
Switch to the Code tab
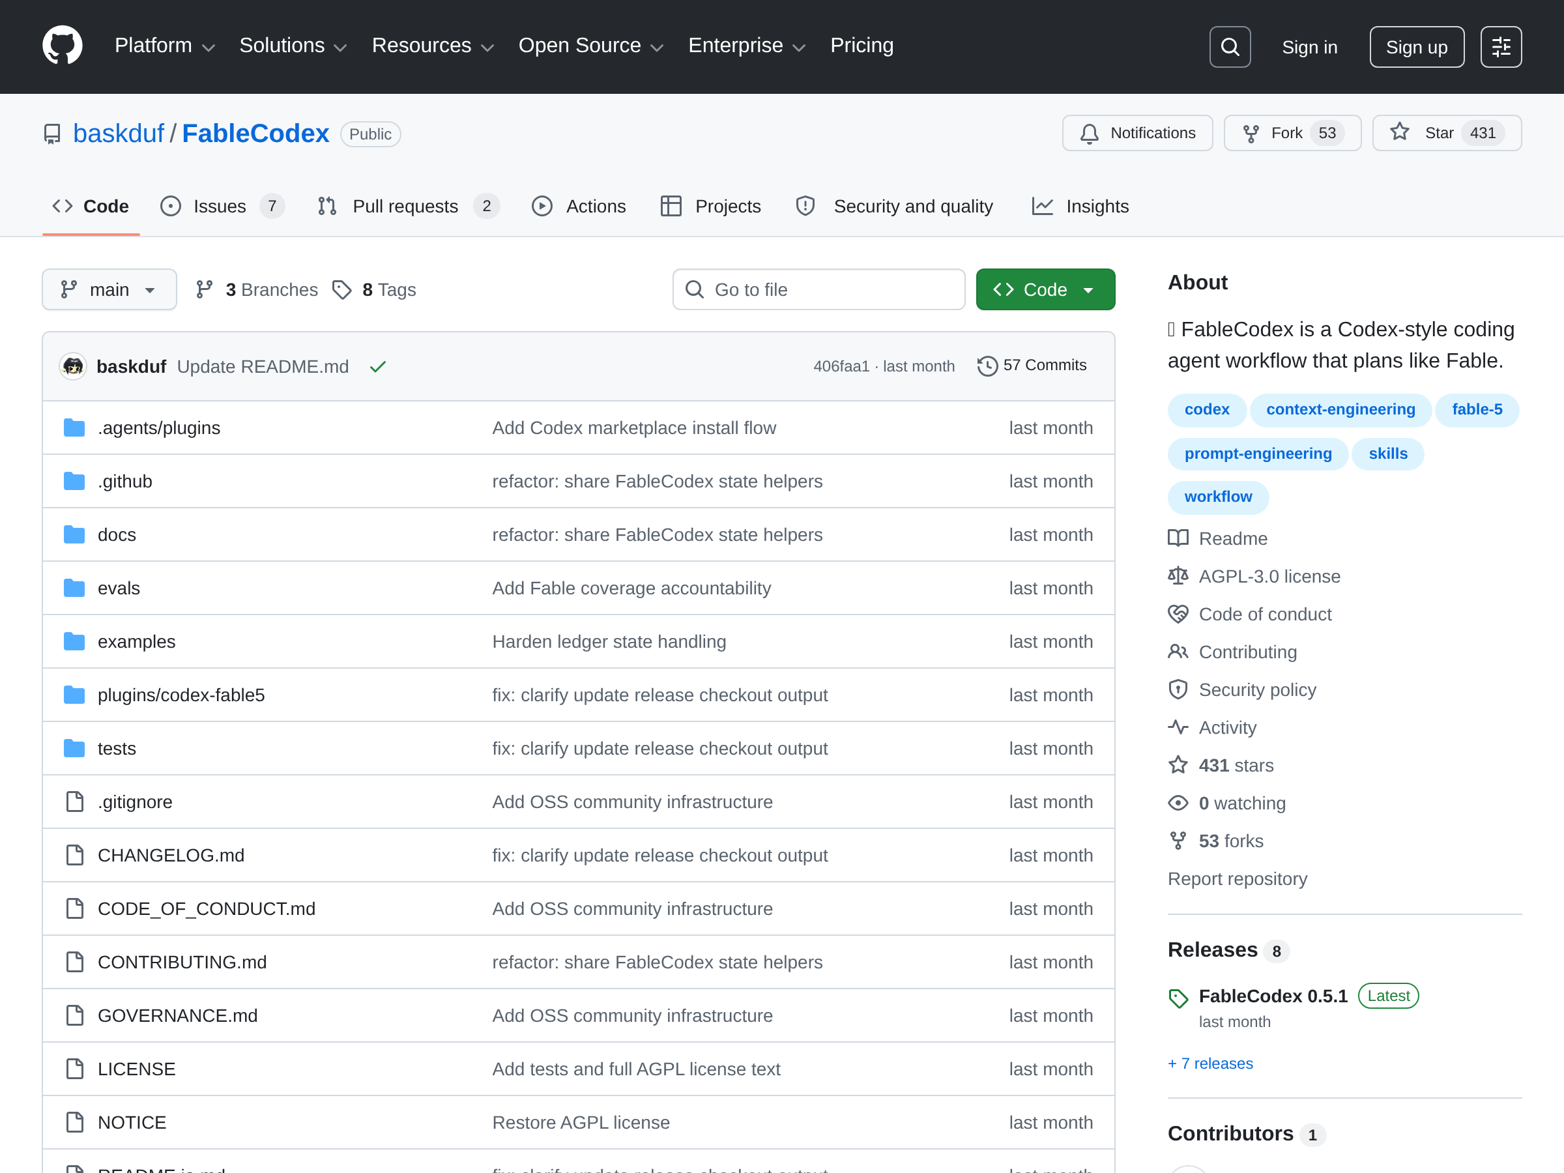(91, 207)
